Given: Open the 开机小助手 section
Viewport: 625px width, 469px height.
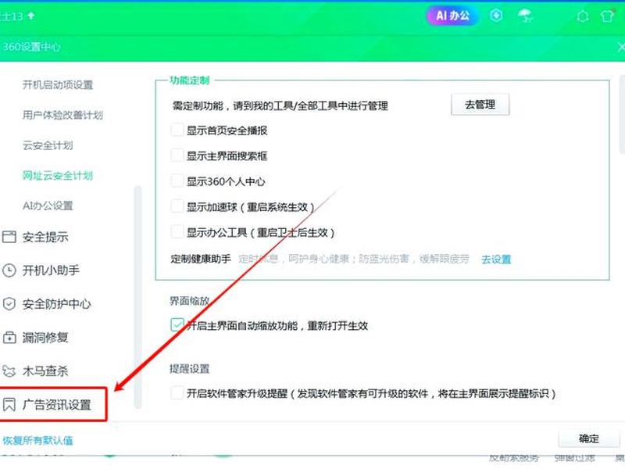Looking at the screenshot, I should pos(51,270).
